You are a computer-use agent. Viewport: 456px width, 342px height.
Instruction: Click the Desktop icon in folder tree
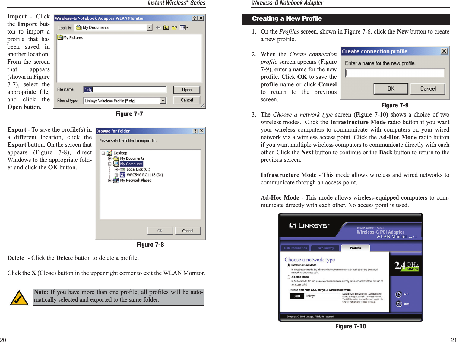coord(109,153)
